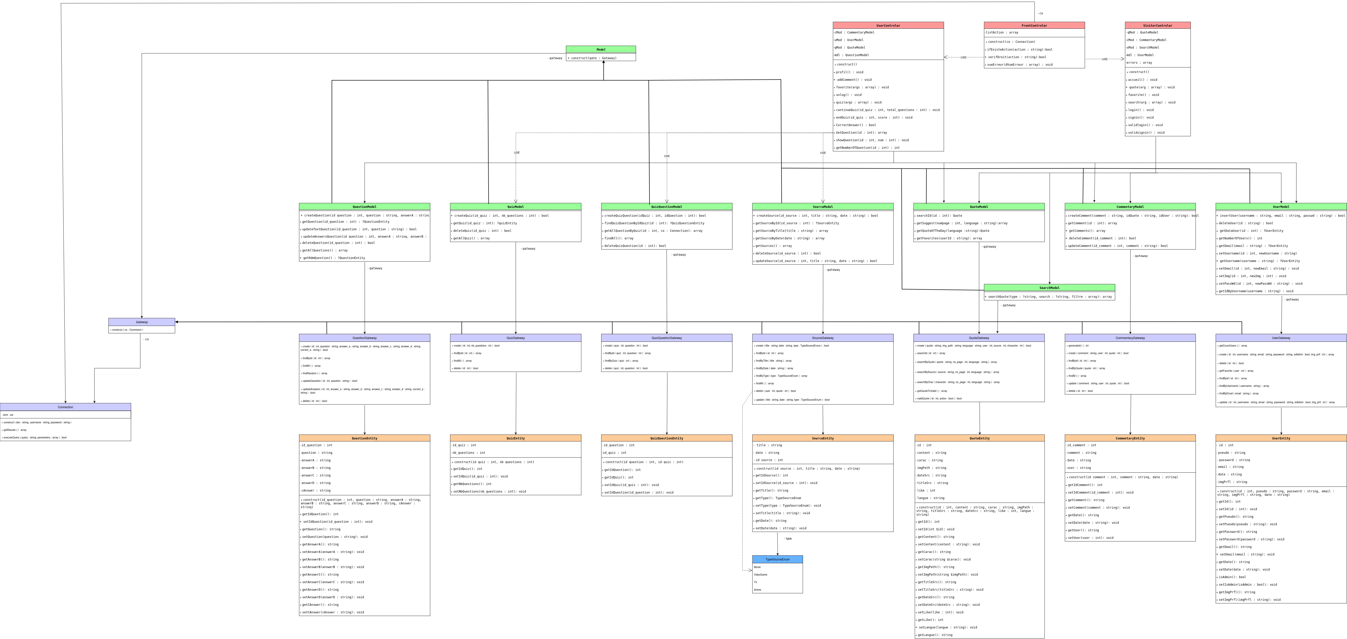
Task: Select the QuestionModel class header
Action: (364, 207)
